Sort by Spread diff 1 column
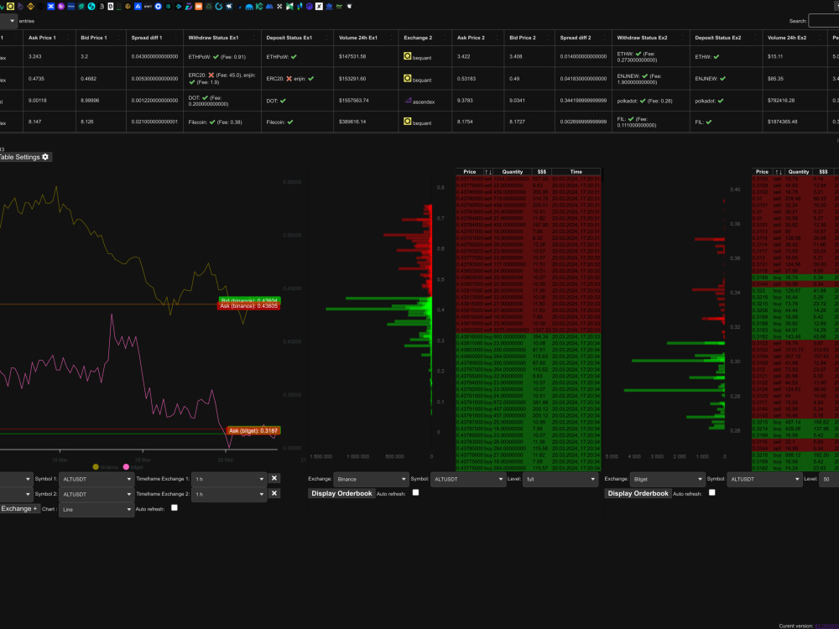Screen dimensions: 839x629 pyautogui.click(x=154, y=38)
